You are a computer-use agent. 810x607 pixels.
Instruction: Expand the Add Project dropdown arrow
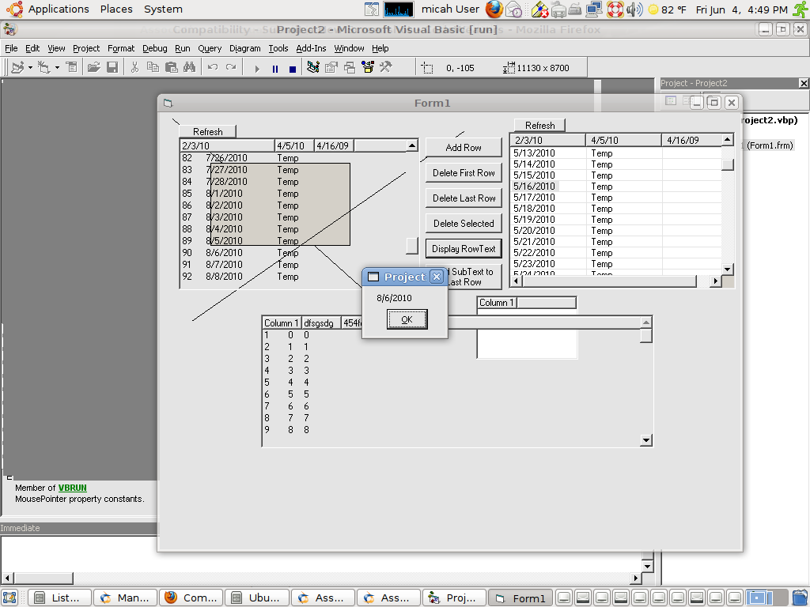click(x=30, y=68)
